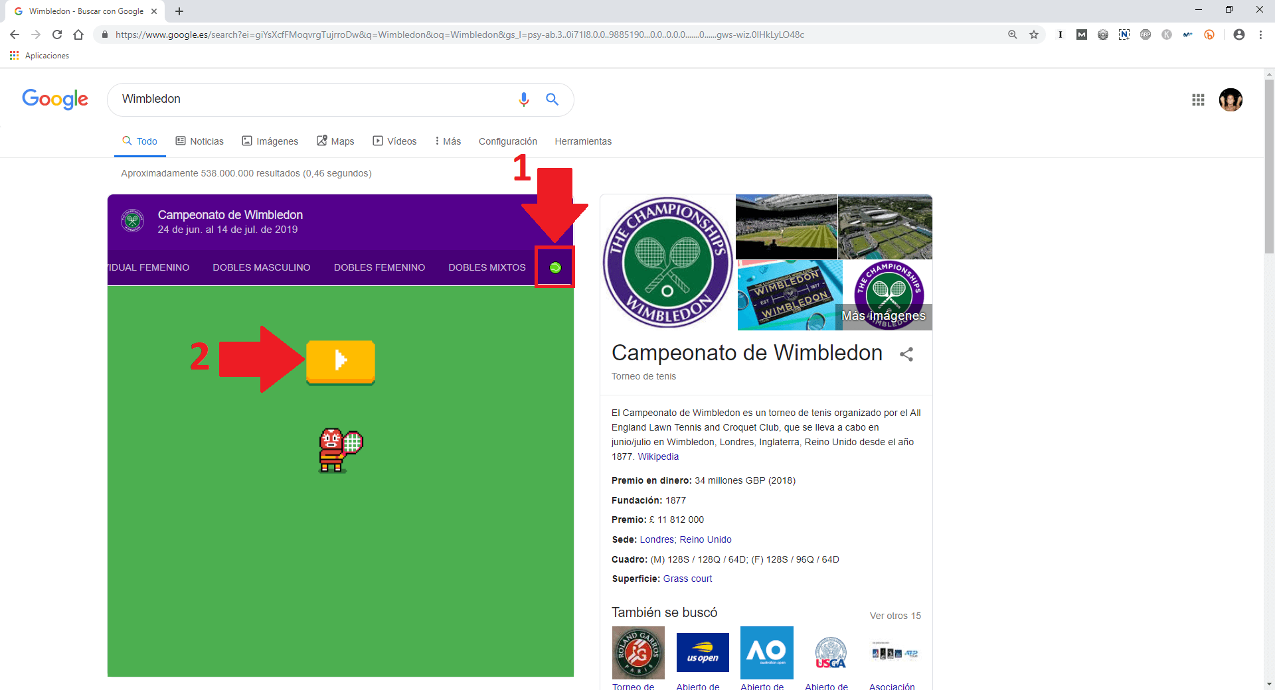
Task: Click the Chrome profile icon in toolbar
Action: pos(1239,34)
